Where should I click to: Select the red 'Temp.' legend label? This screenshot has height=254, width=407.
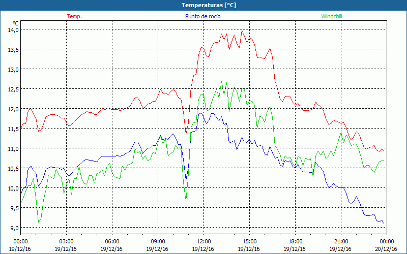tap(74, 16)
